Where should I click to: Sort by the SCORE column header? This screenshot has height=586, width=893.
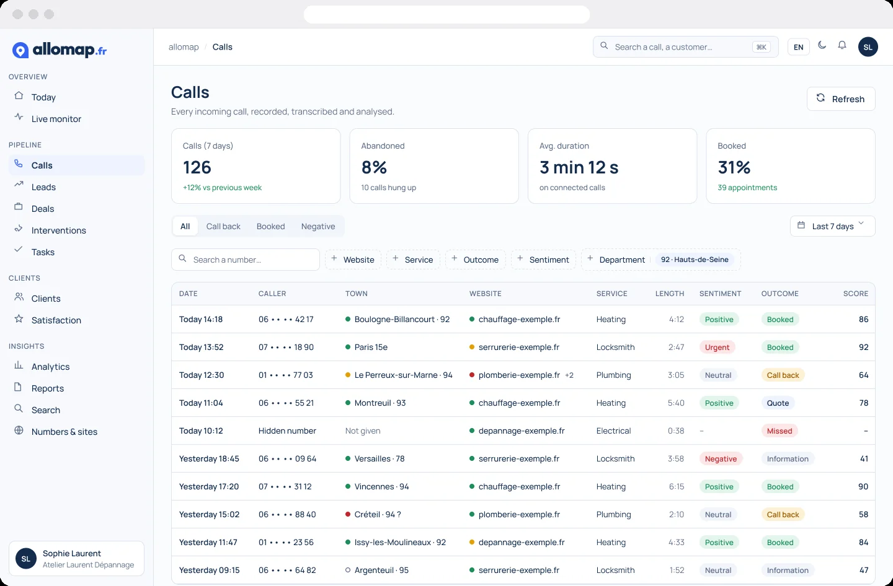coord(856,294)
